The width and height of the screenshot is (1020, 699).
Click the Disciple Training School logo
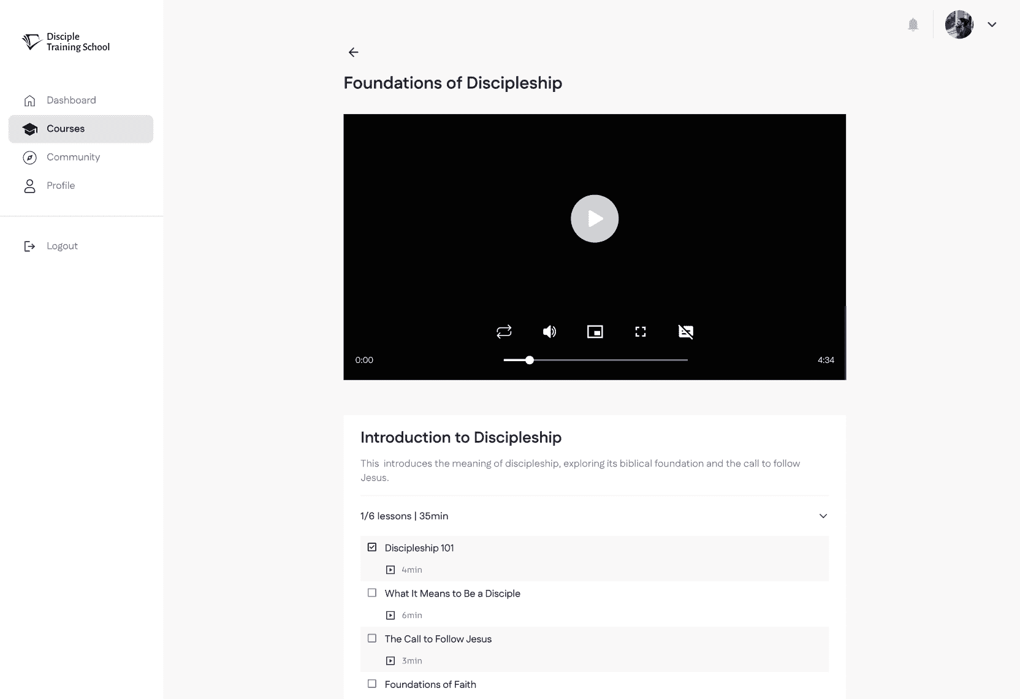[66, 42]
